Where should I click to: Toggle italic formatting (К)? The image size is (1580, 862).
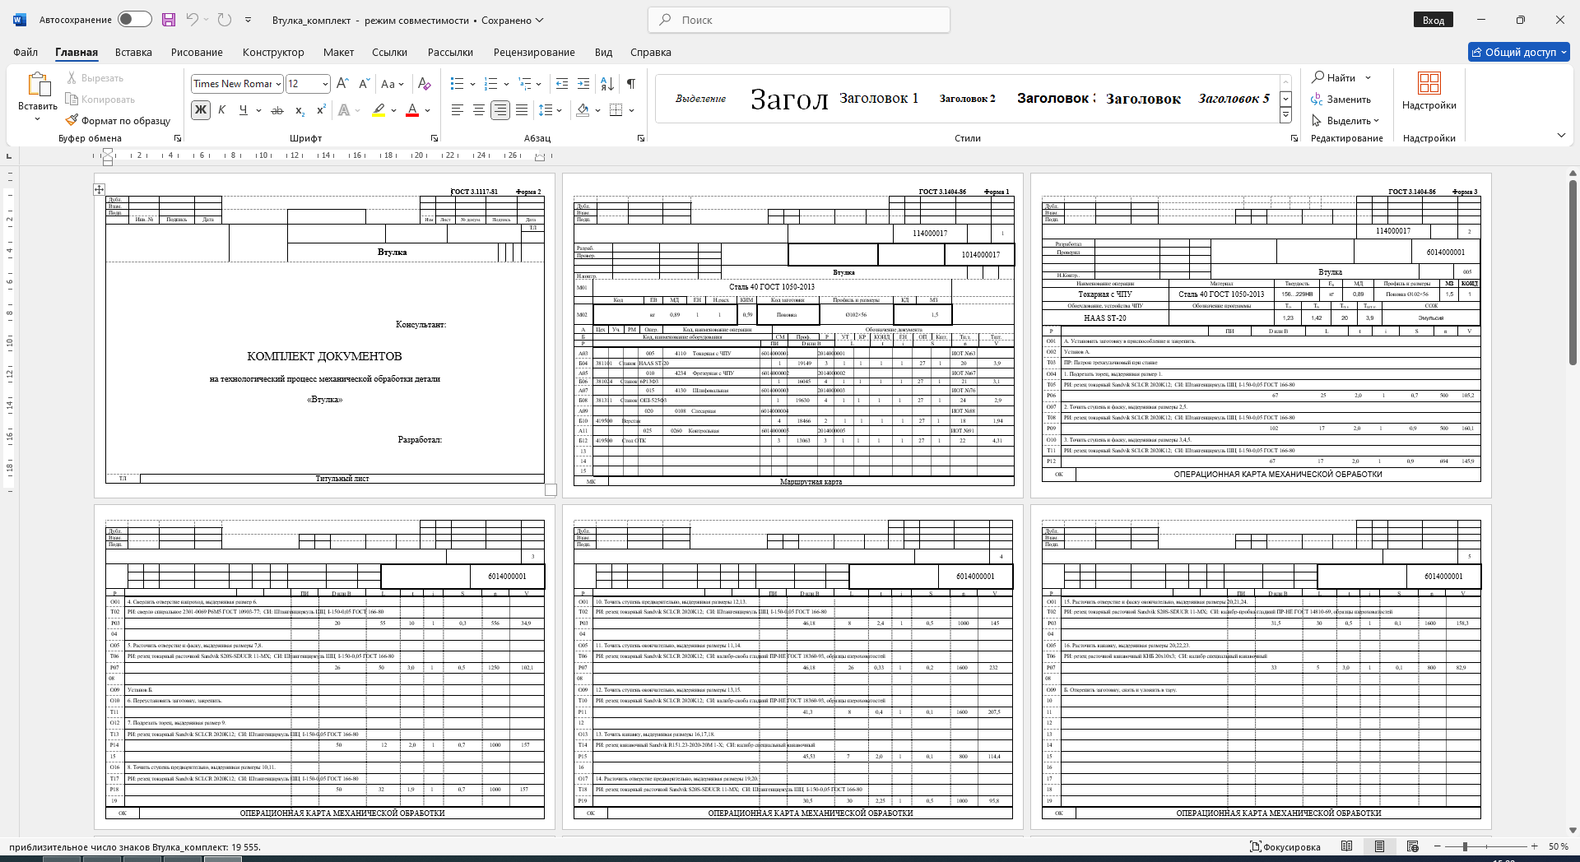tap(221, 109)
